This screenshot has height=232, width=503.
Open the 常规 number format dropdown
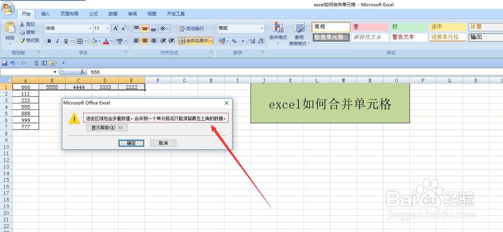(x=262, y=28)
